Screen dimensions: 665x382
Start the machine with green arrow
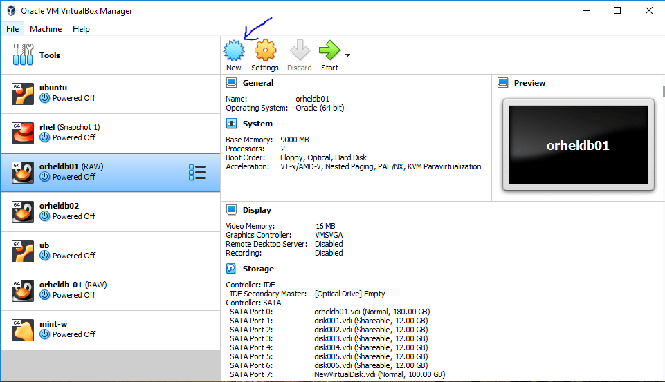(329, 50)
